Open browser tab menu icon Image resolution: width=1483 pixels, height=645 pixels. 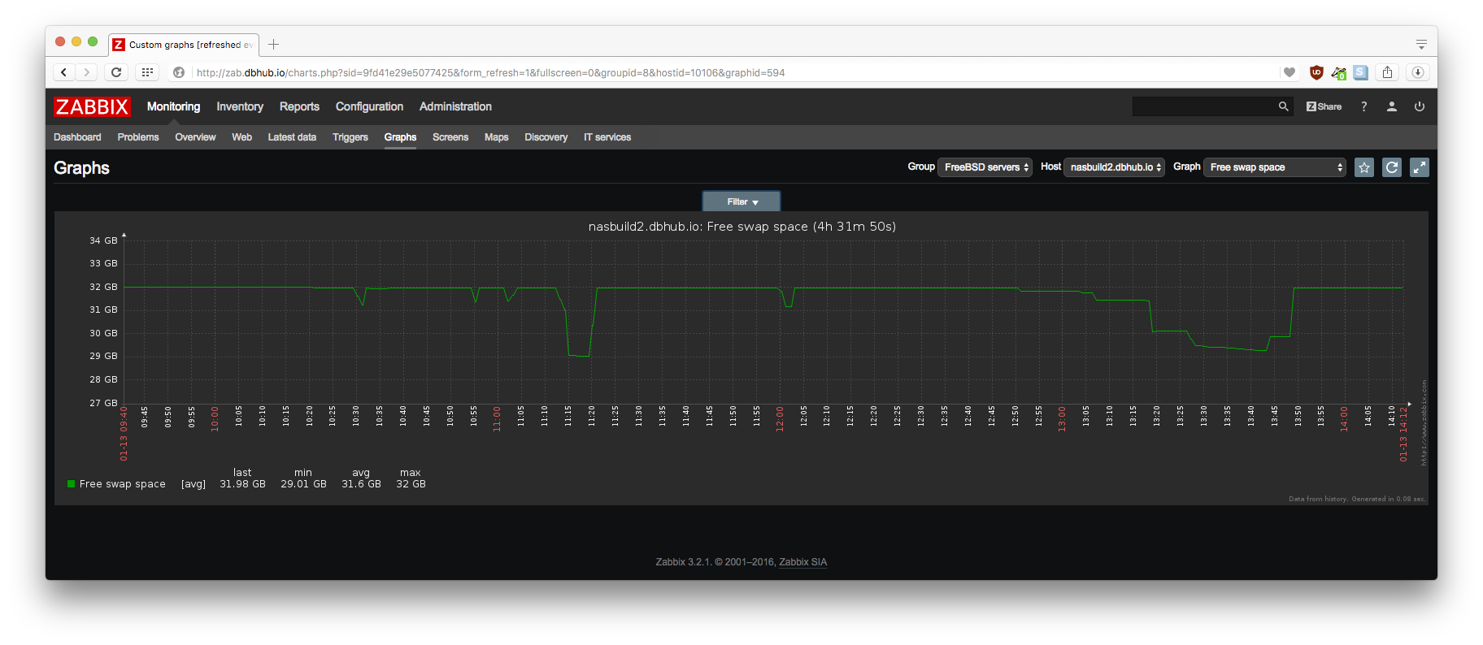tap(1421, 45)
